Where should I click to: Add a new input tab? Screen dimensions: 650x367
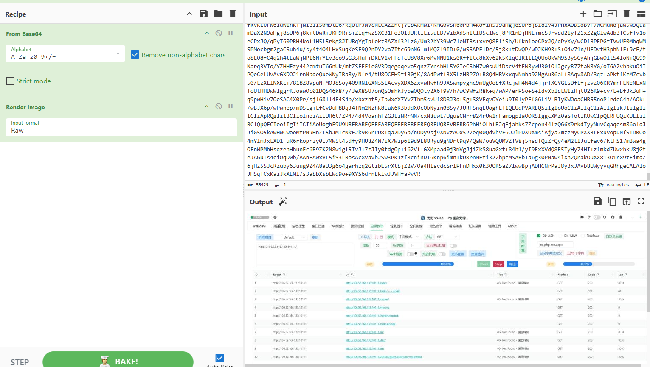pos(583,14)
